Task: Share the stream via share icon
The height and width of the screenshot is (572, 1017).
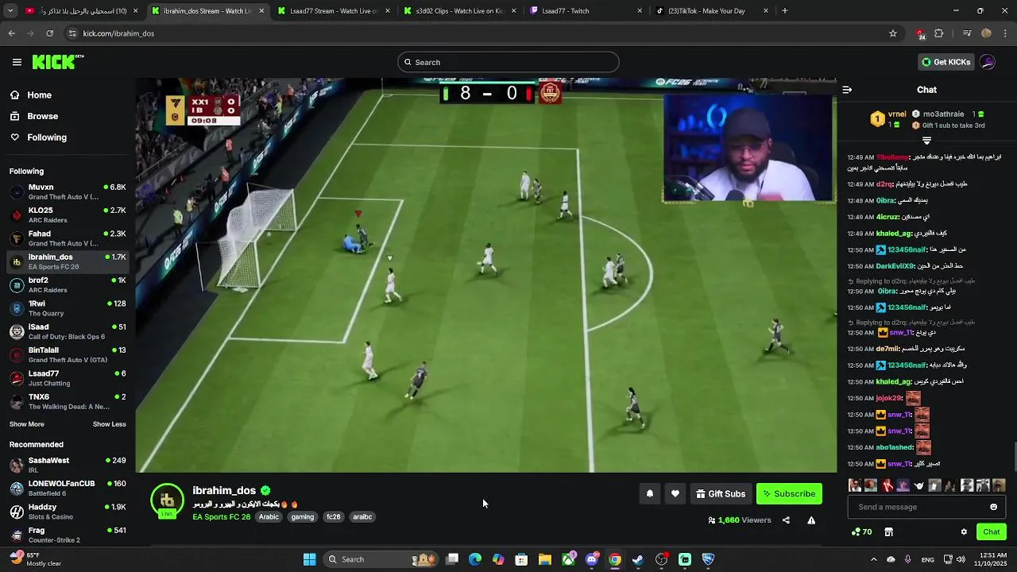Action: coord(786,520)
